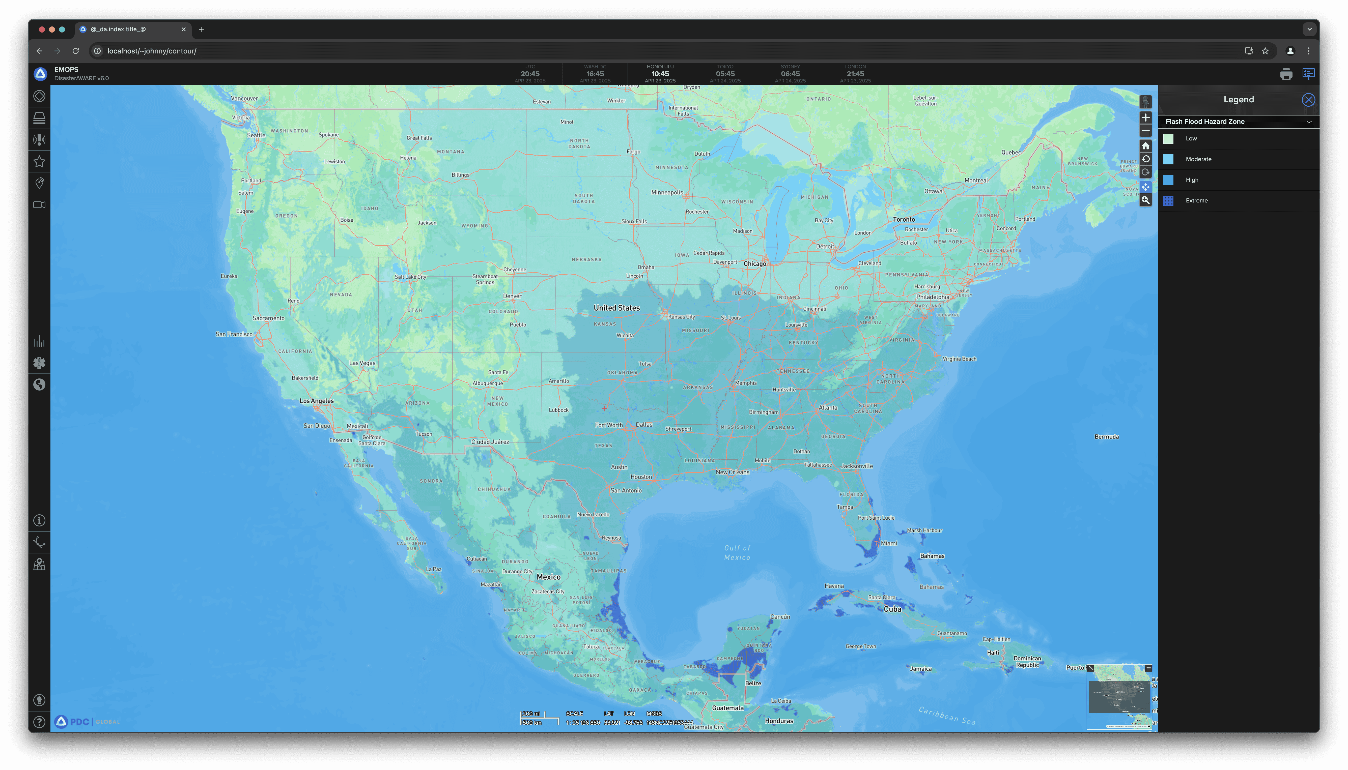Image resolution: width=1348 pixels, height=770 pixels.
Task: Zoom in with the plus button
Action: point(1145,117)
